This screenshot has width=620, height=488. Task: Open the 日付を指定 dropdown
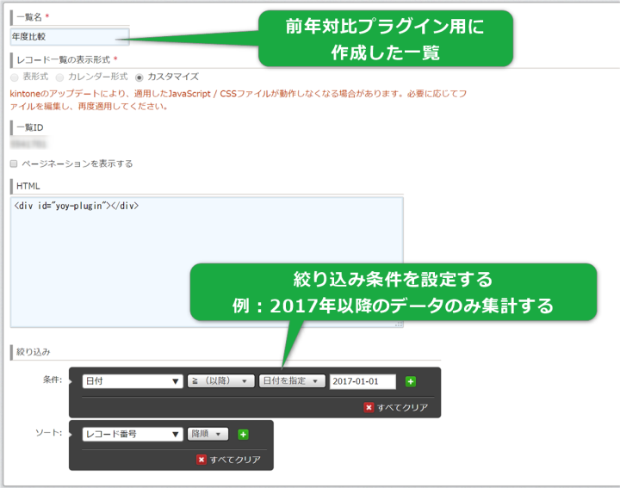(291, 381)
